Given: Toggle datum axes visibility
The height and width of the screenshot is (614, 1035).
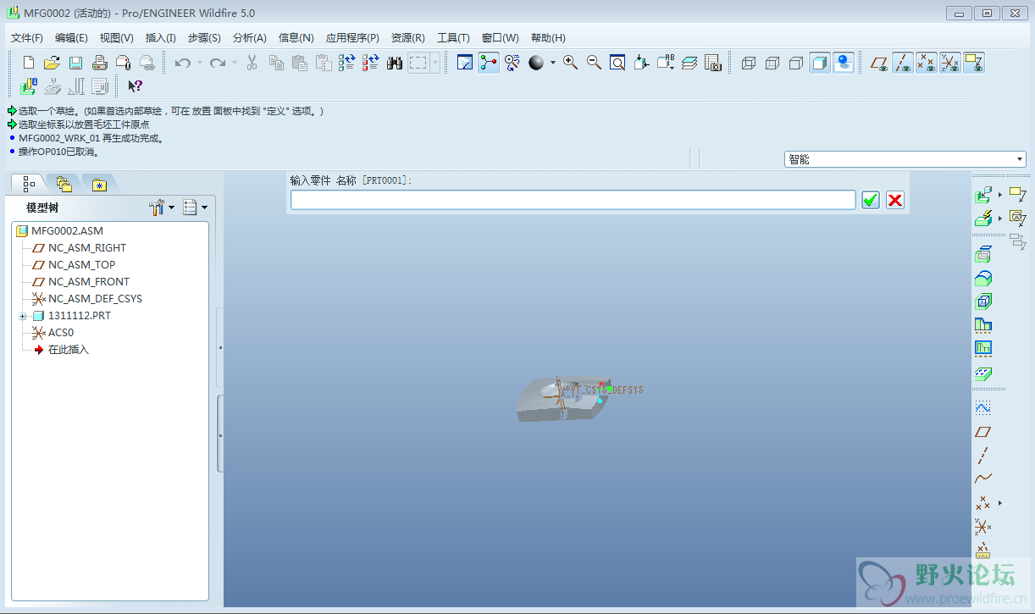Looking at the screenshot, I should coord(903,63).
